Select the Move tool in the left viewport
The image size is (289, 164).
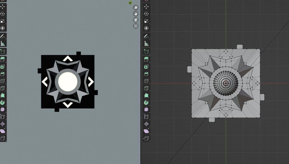[3, 6]
